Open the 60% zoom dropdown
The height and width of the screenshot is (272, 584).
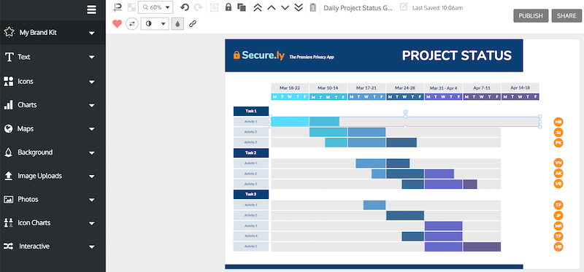tap(155, 7)
